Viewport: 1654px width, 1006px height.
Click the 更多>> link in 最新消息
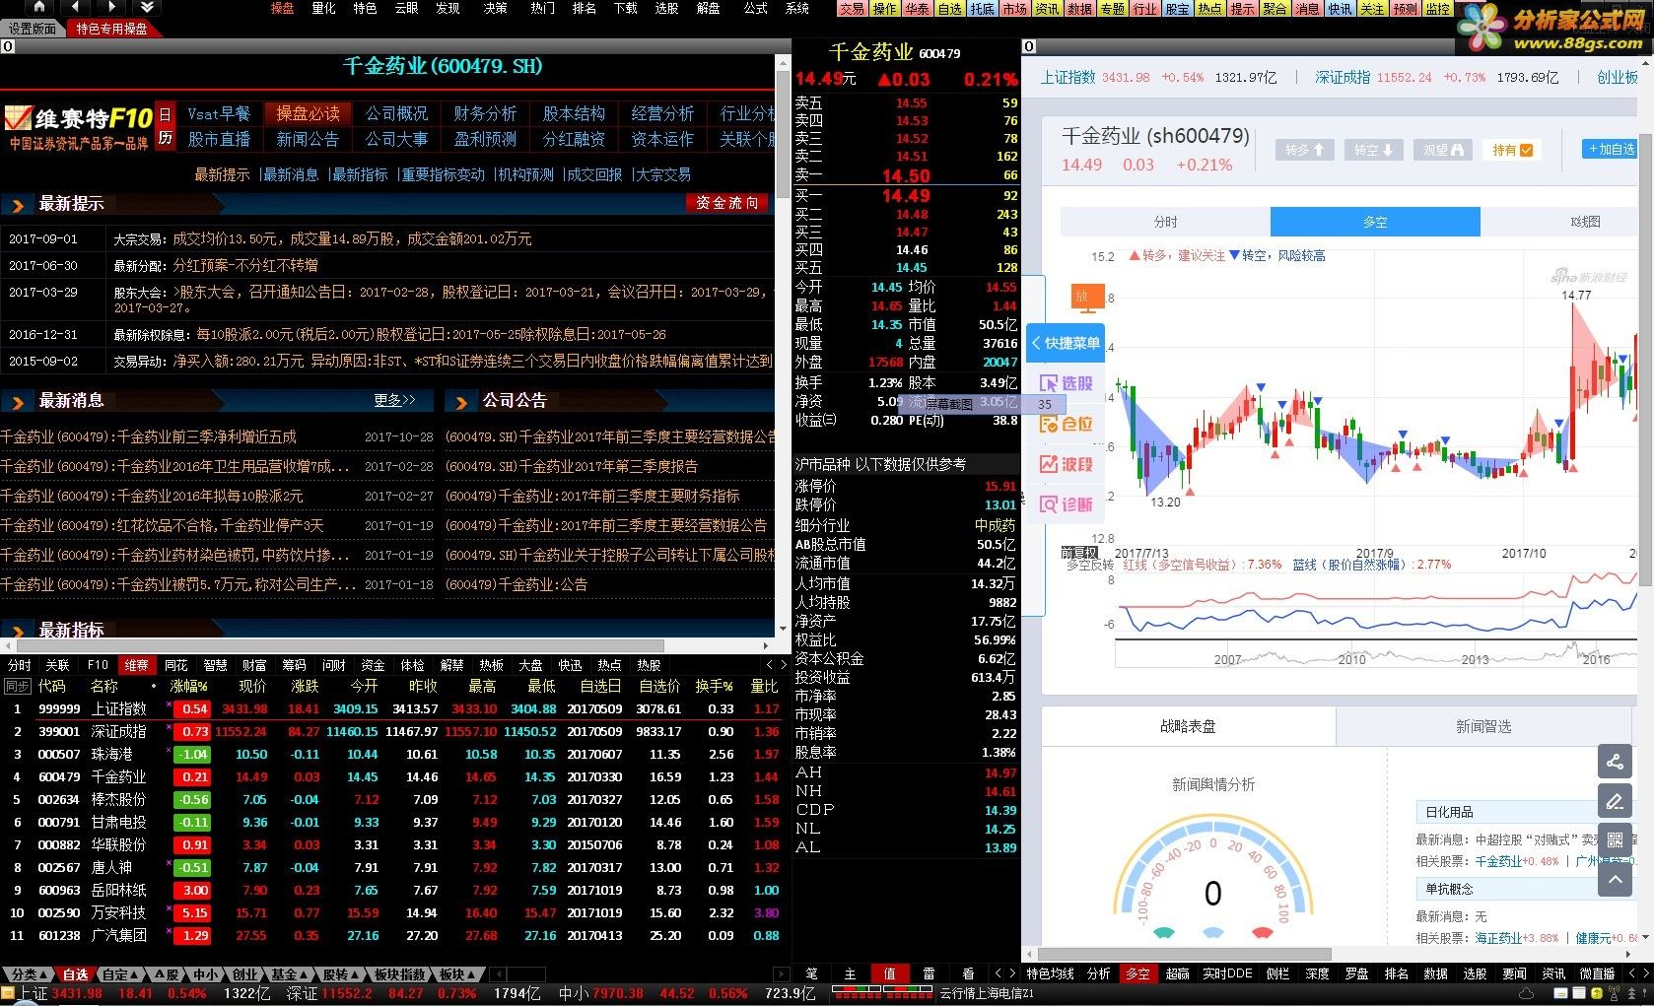[x=394, y=400]
